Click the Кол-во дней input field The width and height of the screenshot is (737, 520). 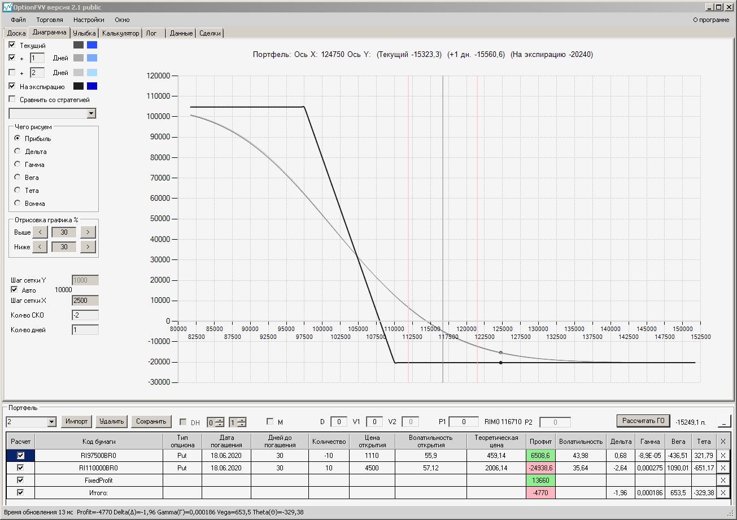85,330
